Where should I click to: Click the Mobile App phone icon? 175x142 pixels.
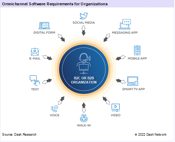(x=137, y=50)
